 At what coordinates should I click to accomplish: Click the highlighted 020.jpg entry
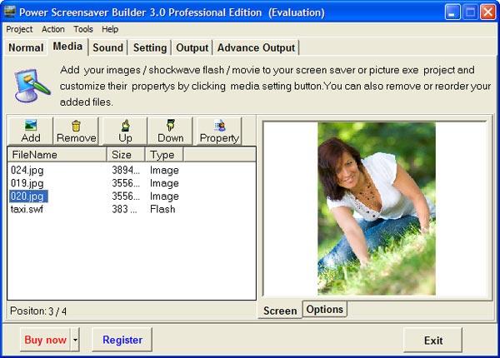pos(28,196)
